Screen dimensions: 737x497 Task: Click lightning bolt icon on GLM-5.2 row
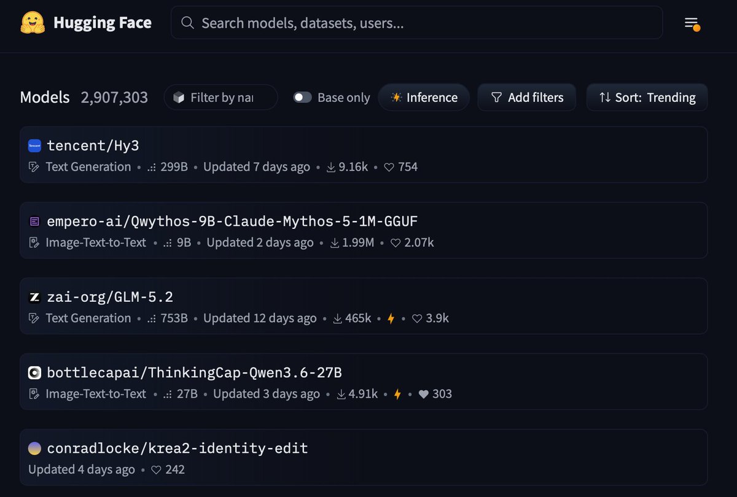(x=391, y=318)
